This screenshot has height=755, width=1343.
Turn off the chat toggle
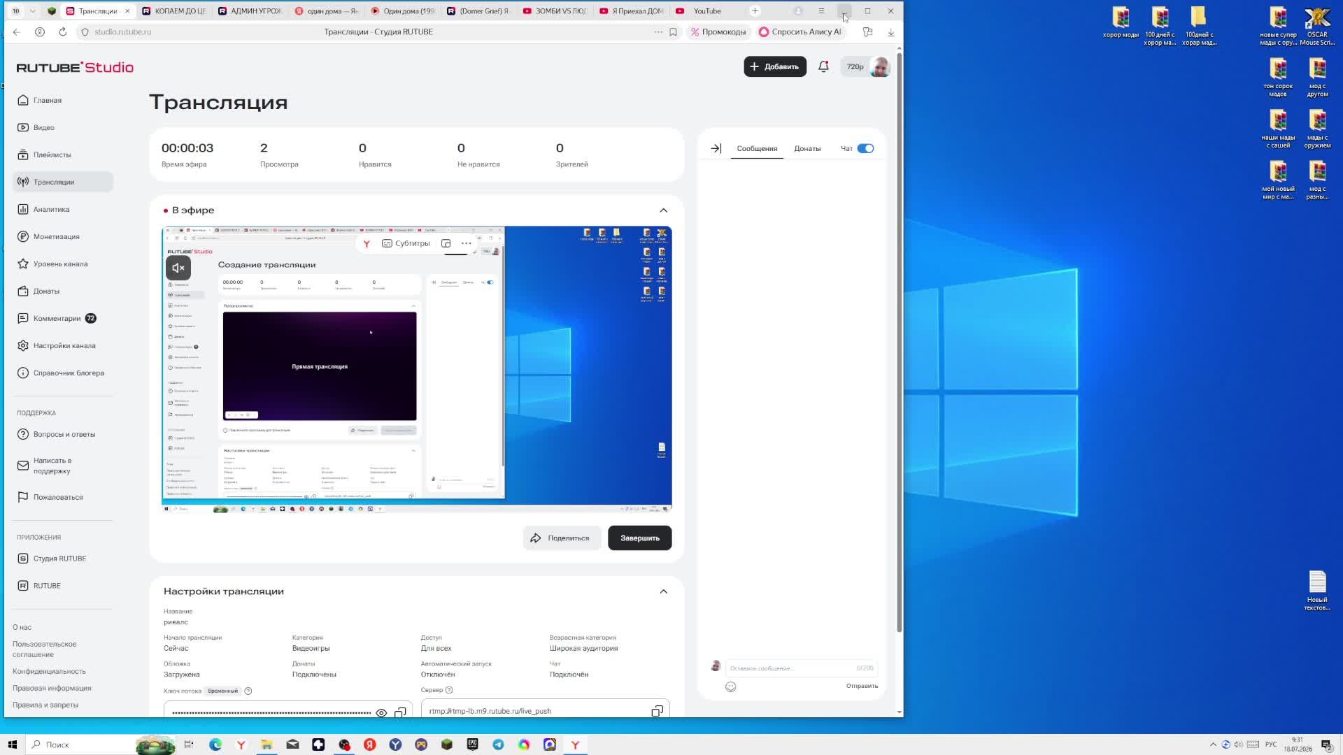tap(865, 148)
